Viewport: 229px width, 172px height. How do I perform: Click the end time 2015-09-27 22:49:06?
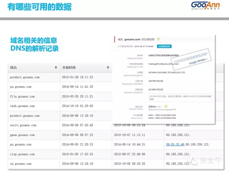130,154
